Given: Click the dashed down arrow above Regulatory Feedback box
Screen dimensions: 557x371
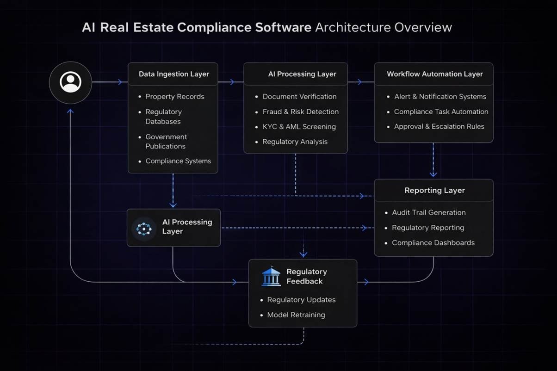Looking at the screenshot, I should [303, 253].
